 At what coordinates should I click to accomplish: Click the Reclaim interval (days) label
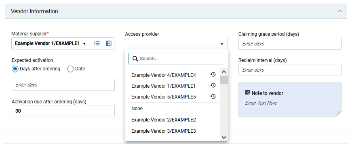(x=263, y=60)
